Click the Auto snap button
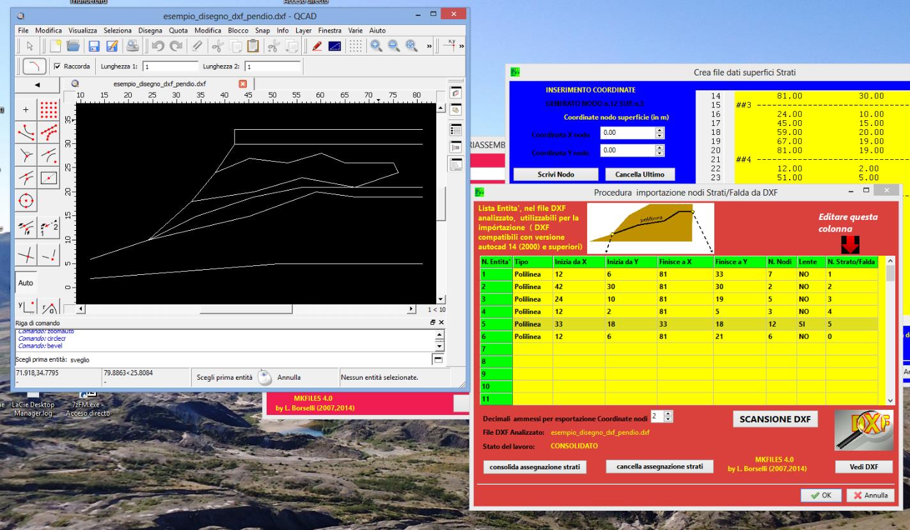Viewport: 910px width, 530px height. pyautogui.click(x=26, y=282)
